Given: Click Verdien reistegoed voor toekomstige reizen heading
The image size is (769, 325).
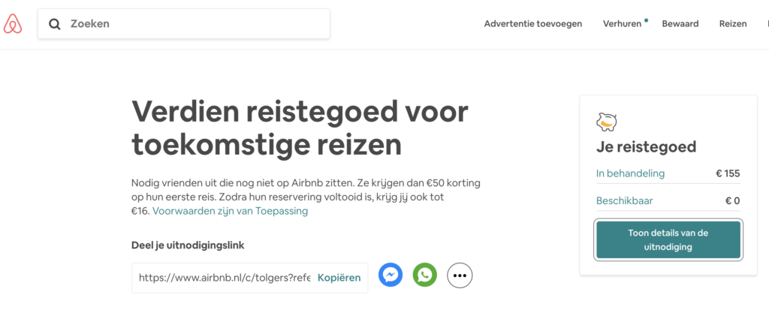Looking at the screenshot, I should coord(300,128).
